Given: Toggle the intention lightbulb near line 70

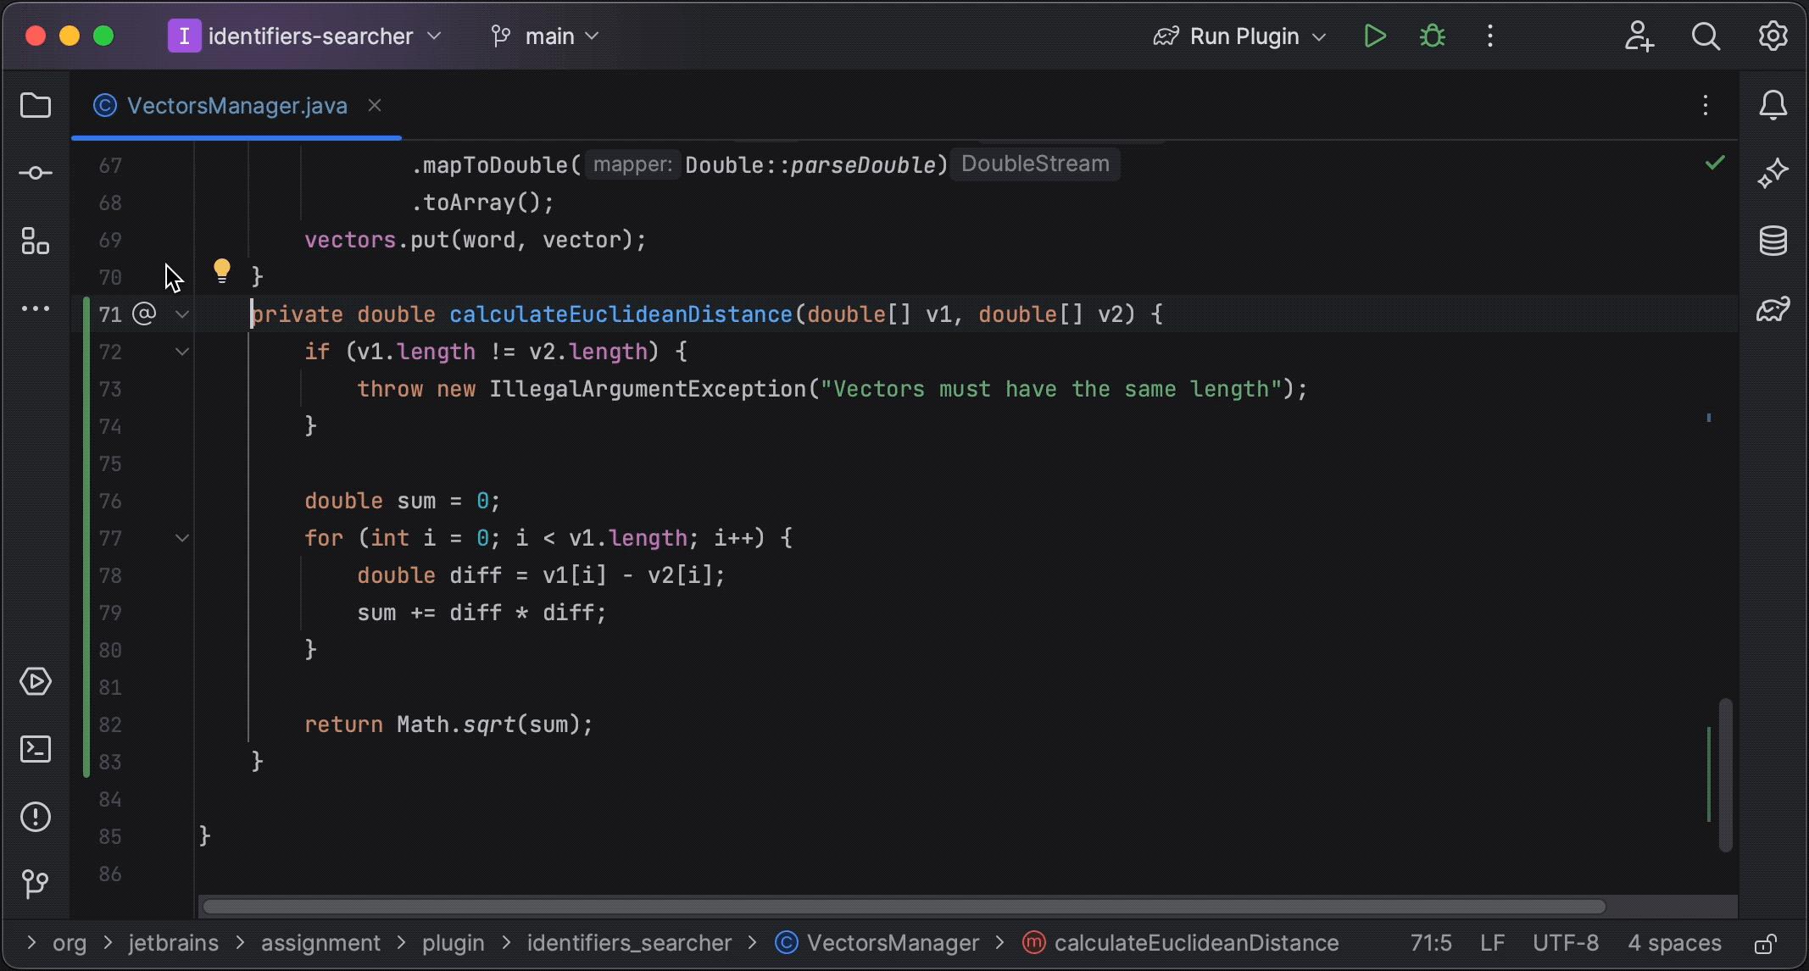Looking at the screenshot, I should [221, 269].
